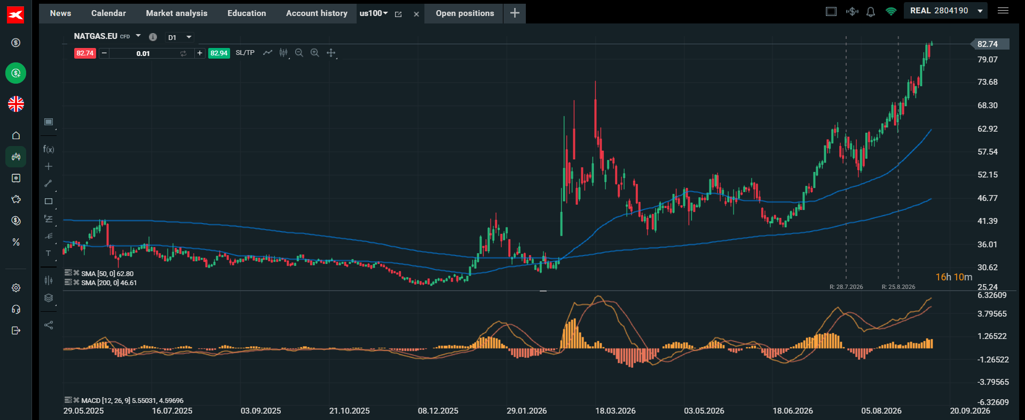Open the piggy bank investment plans icon

coord(16,199)
